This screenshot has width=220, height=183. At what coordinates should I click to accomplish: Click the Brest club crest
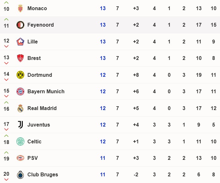click(x=20, y=58)
